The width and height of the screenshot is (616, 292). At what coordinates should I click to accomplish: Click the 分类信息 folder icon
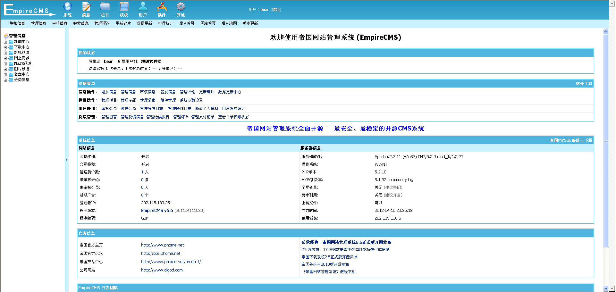(11, 80)
